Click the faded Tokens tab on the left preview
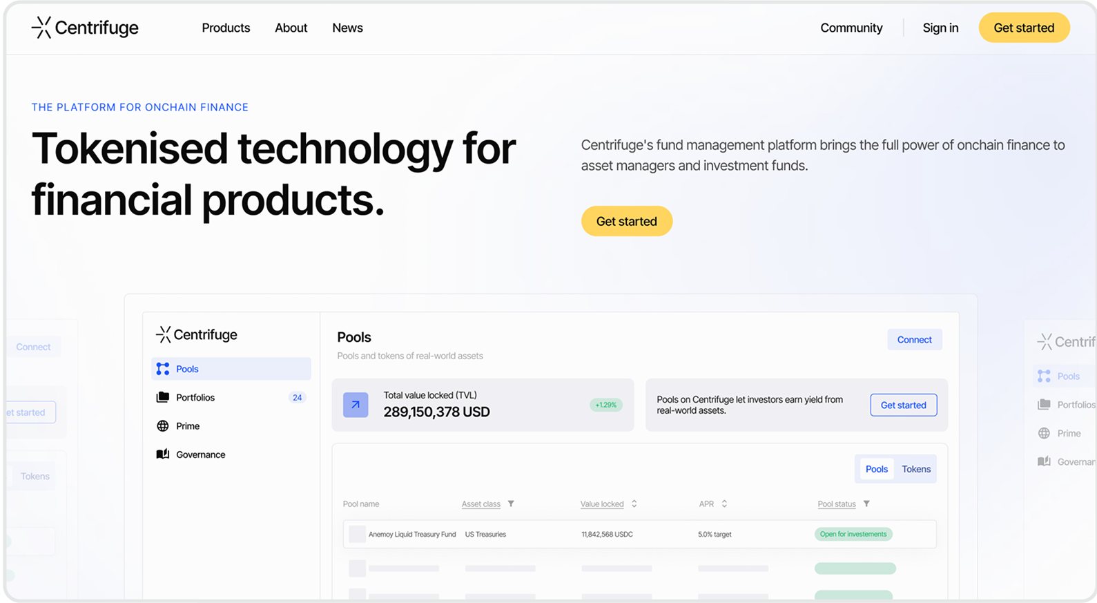 (35, 476)
